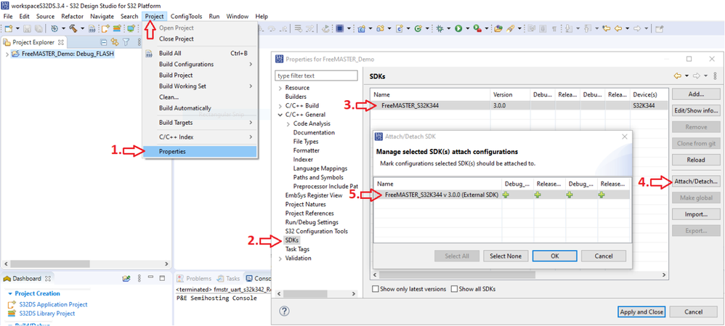Open S32DS Library Project link
The height and width of the screenshot is (326, 725).
[x=46, y=313]
